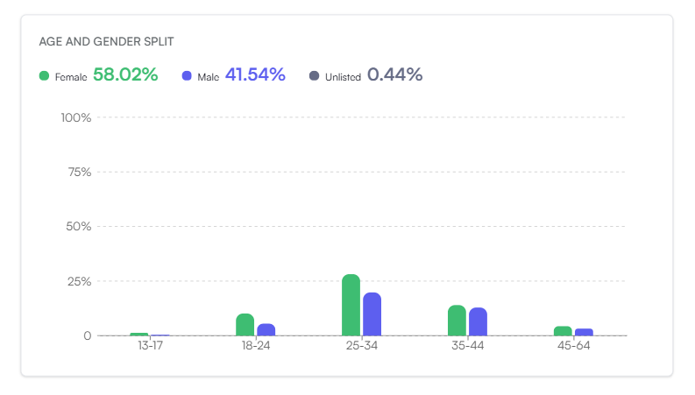The width and height of the screenshot is (695, 395).
Task: Click the 50% y-axis label
Action: pyautogui.click(x=79, y=227)
